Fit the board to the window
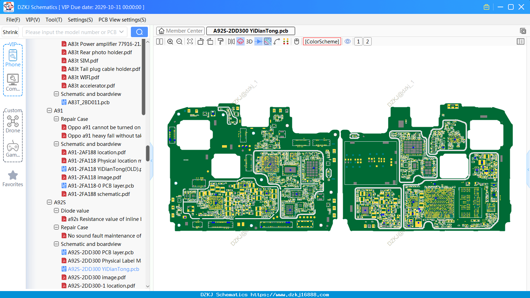530x298 pixels. [190, 42]
